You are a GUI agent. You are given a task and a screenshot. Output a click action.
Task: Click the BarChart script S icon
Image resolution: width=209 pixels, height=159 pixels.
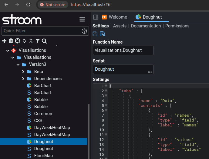(x=29, y=93)
